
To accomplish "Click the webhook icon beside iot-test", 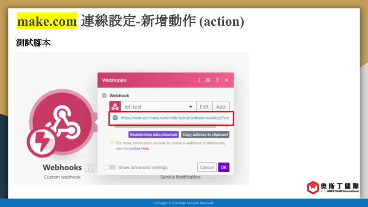I will tap(115, 107).
